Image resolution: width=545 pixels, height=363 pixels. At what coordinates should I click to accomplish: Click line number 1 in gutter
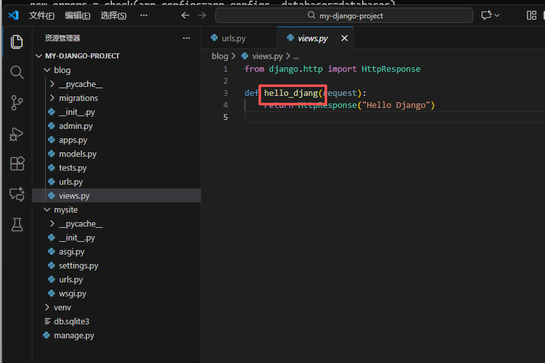tap(225, 69)
